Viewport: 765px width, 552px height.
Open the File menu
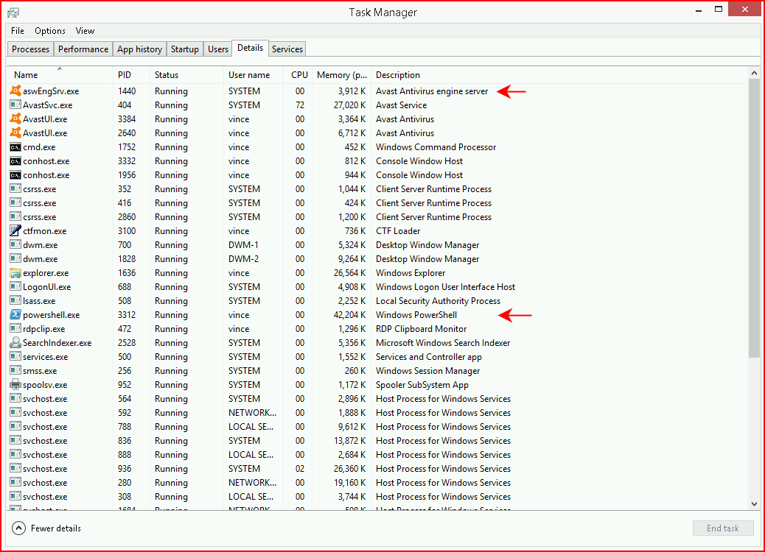click(18, 31)
